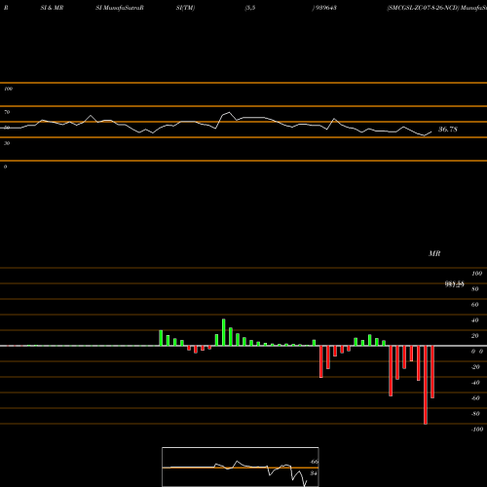Click the 'SI & MR' header text

(52, 8)
